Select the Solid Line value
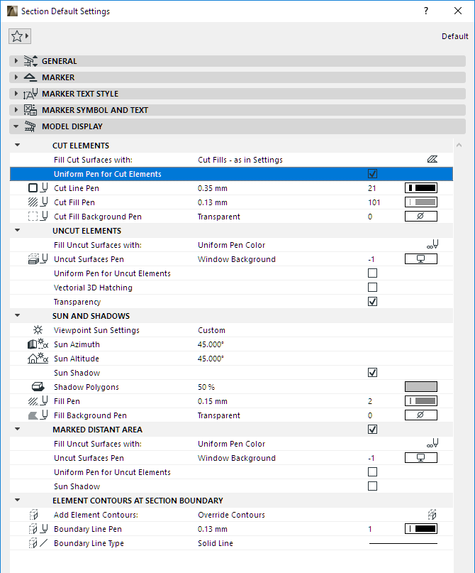This screenshot has height=573, width=475. [x=216, y=543]
